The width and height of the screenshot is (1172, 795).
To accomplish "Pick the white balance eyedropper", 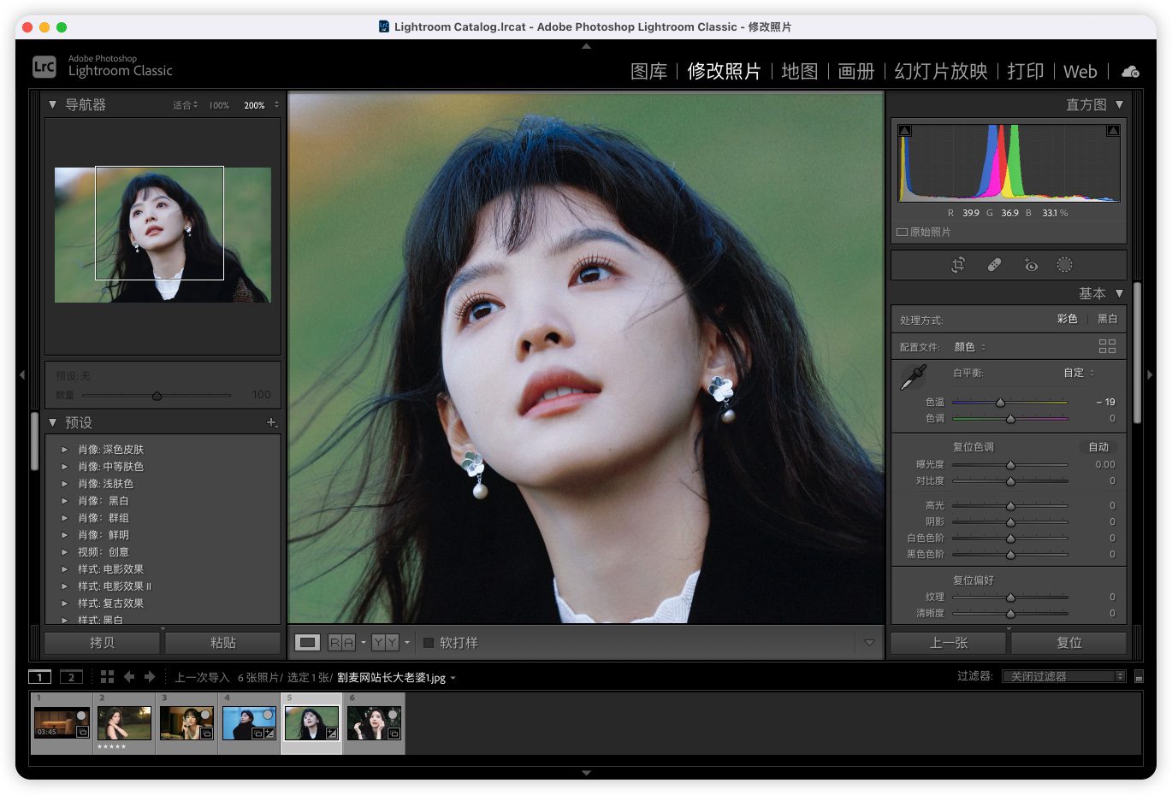I will pyautogui.click(x=914, y=377).
